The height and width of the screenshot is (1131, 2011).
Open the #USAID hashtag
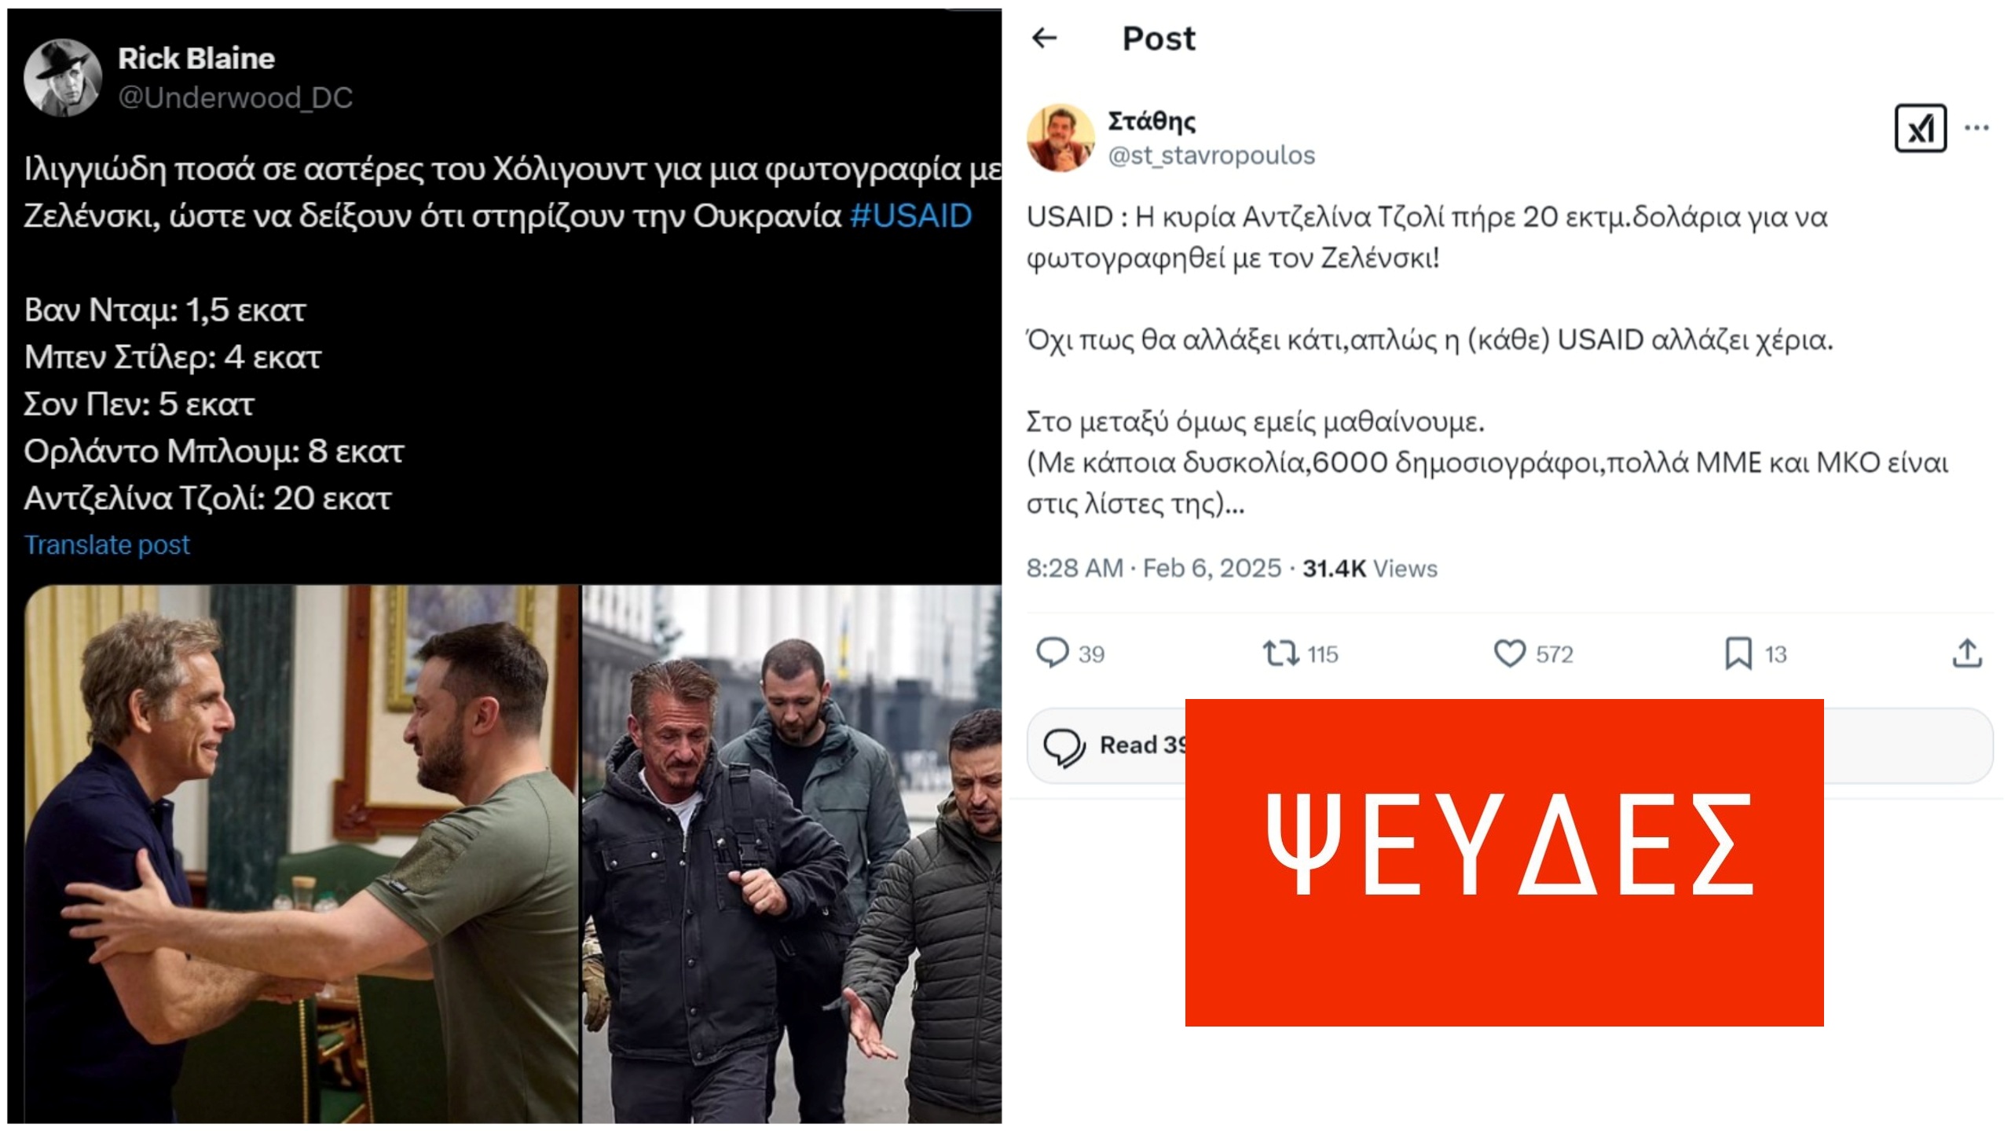click(x=910, y=215)
